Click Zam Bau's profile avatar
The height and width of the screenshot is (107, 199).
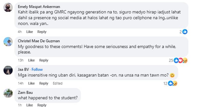click(x=8, y=93)
